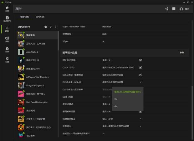194x141 pixels.
Task: Click the 图形 page title
Action: pyautogui.click(x=18, y=9)
